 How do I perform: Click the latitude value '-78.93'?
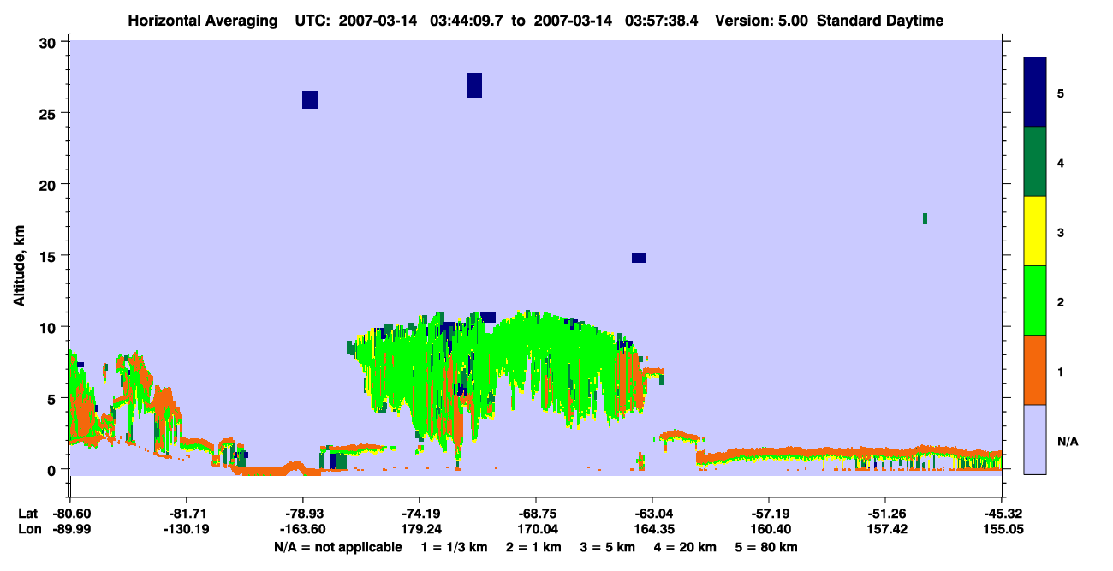pos(303,514)
